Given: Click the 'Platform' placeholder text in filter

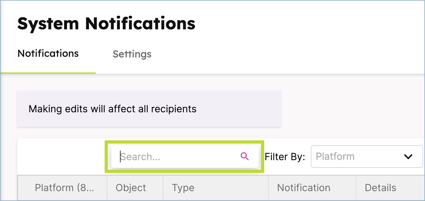Looking at the screenshot, I should pyautogui.click(x=335, y=156).
